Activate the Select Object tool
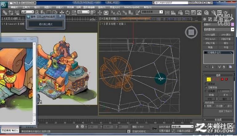 pos(37,13)
